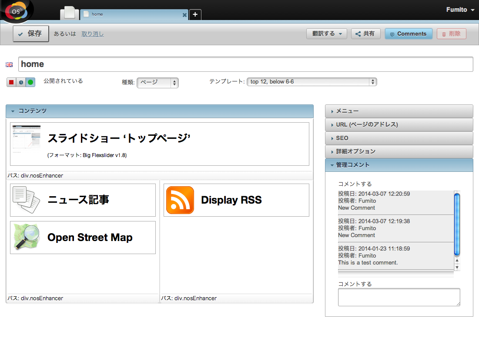Image resolution: width=479 pixels, height=345 pixels.
Task: Click the comments scrollbar down arrow
Action: click(457, 268)
